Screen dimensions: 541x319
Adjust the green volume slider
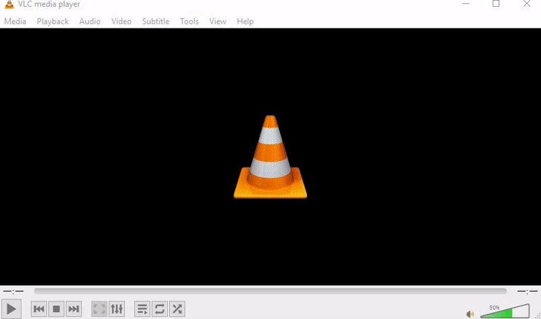pyautogui.click(x=504, y=311)
